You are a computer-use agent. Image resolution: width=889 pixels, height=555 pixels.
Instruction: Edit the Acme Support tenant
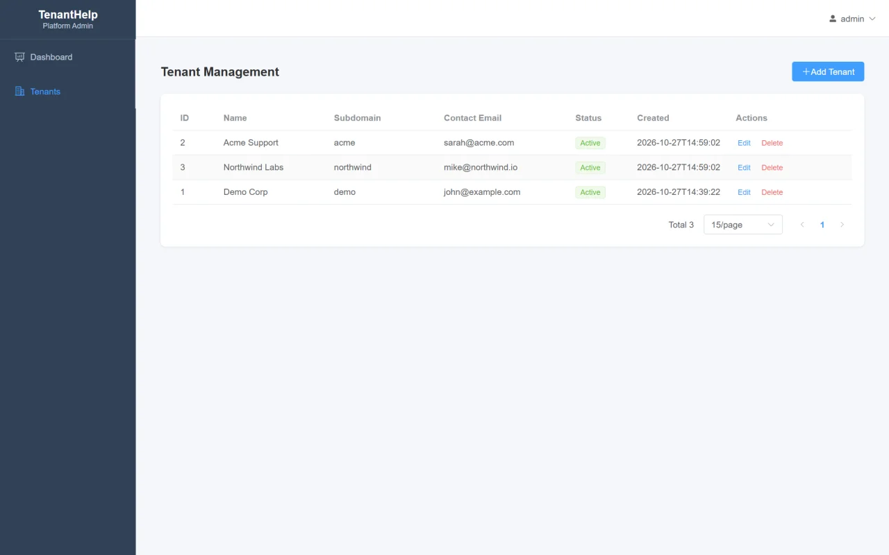click(744, 143)
